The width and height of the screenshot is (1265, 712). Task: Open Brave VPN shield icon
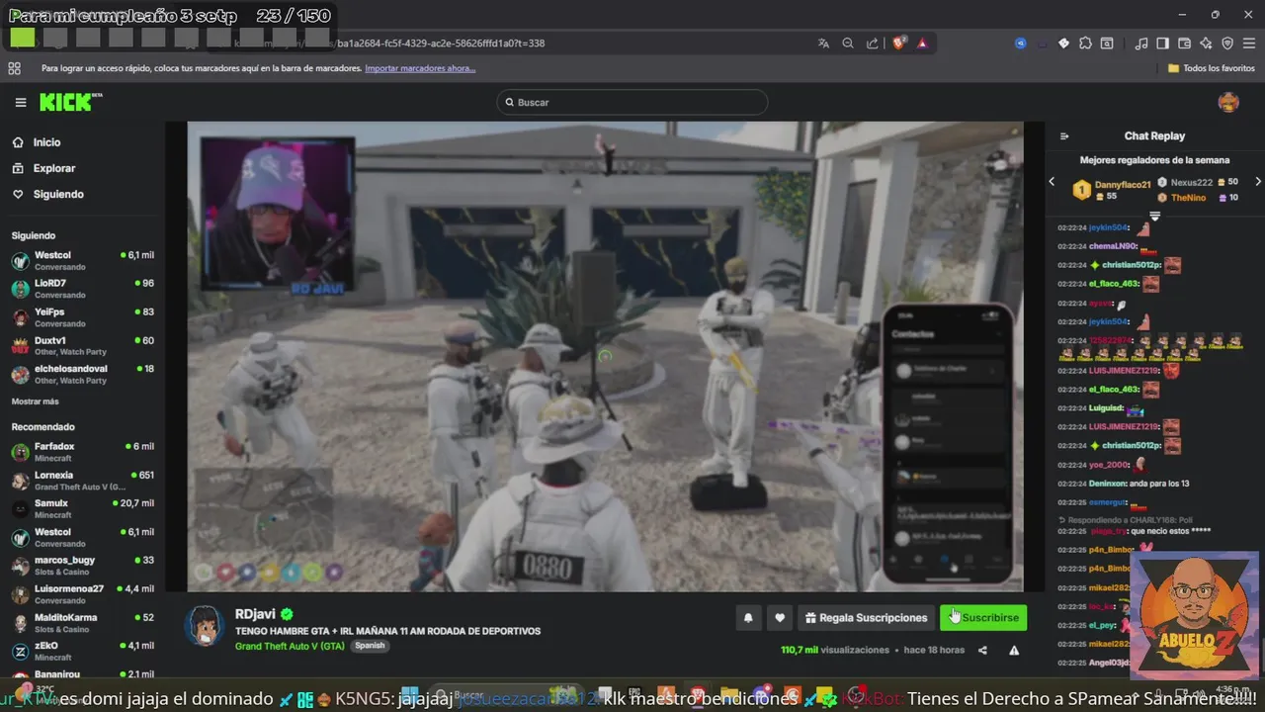coord(1227,44)
